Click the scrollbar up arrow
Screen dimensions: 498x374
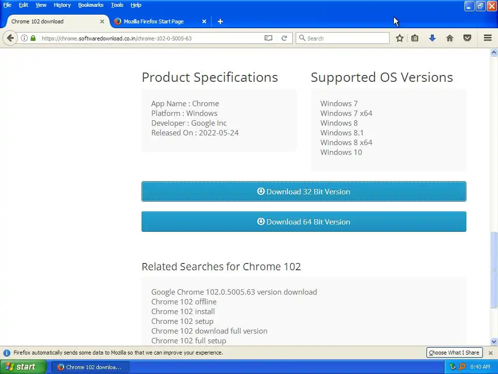tap(494, 53)
